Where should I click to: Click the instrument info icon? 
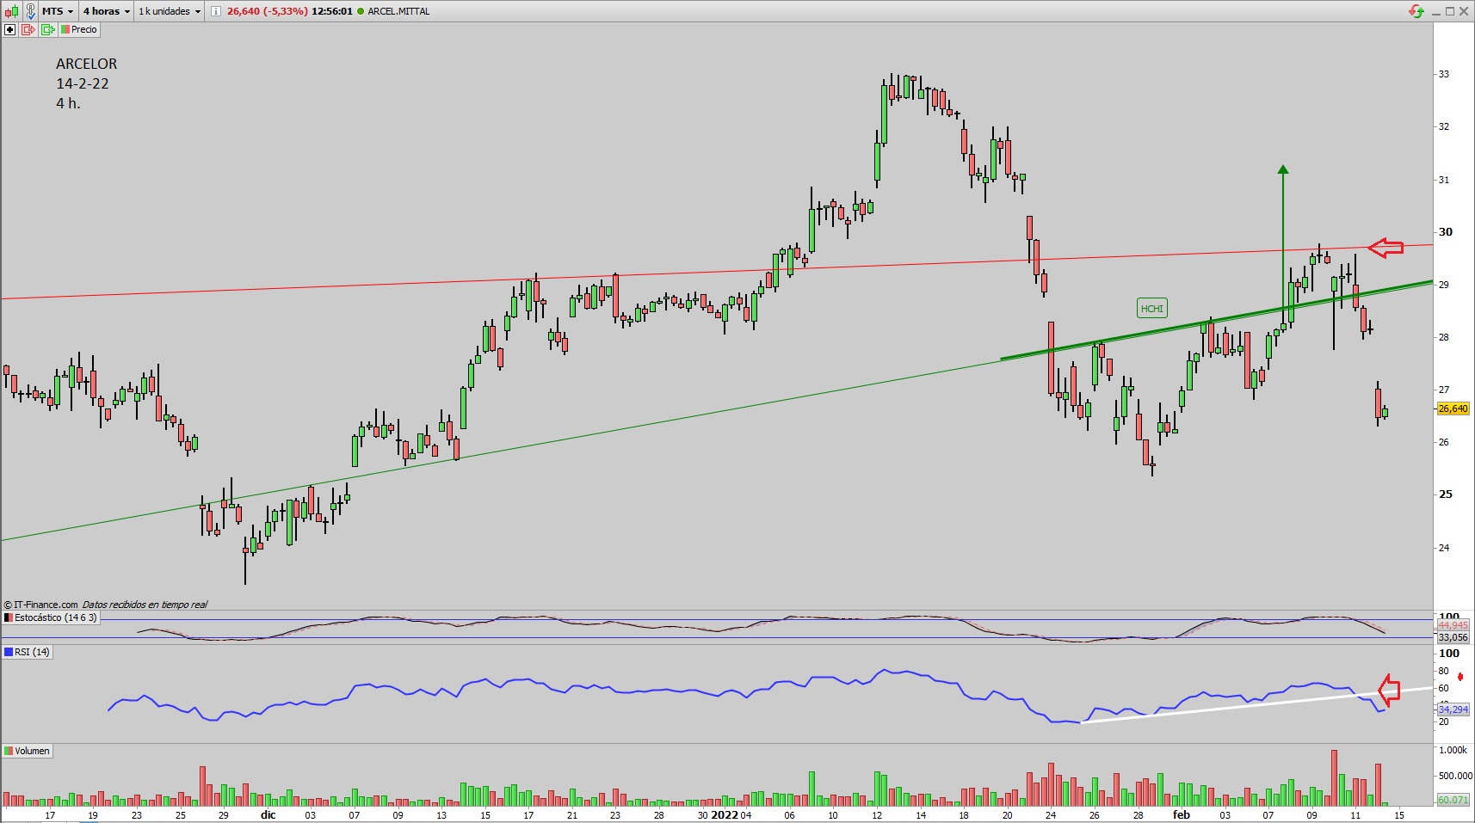point(215,11)
